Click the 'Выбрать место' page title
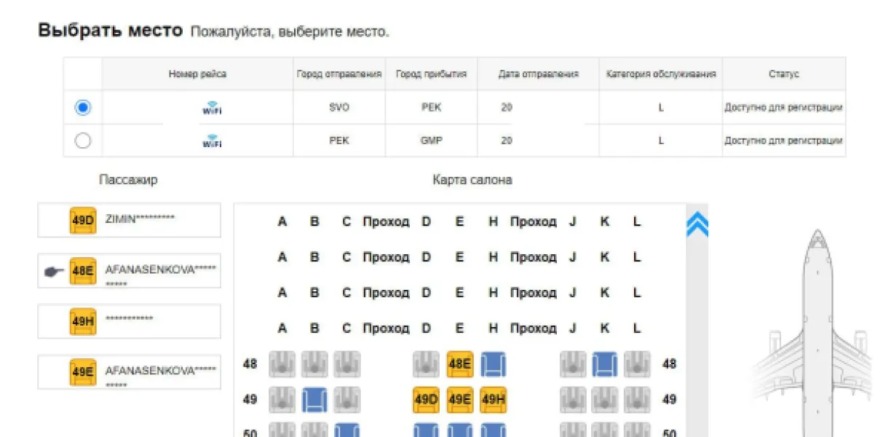This screenshot has height=437, width=891. coord(110,31)
